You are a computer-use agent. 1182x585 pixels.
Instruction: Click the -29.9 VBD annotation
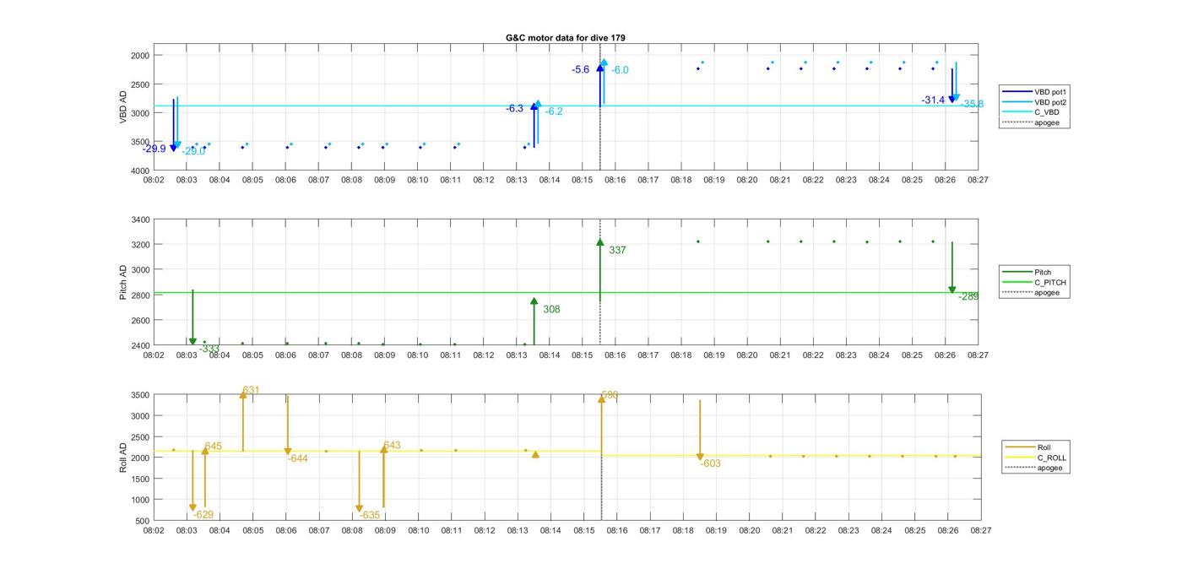click(x=155, y=149)
